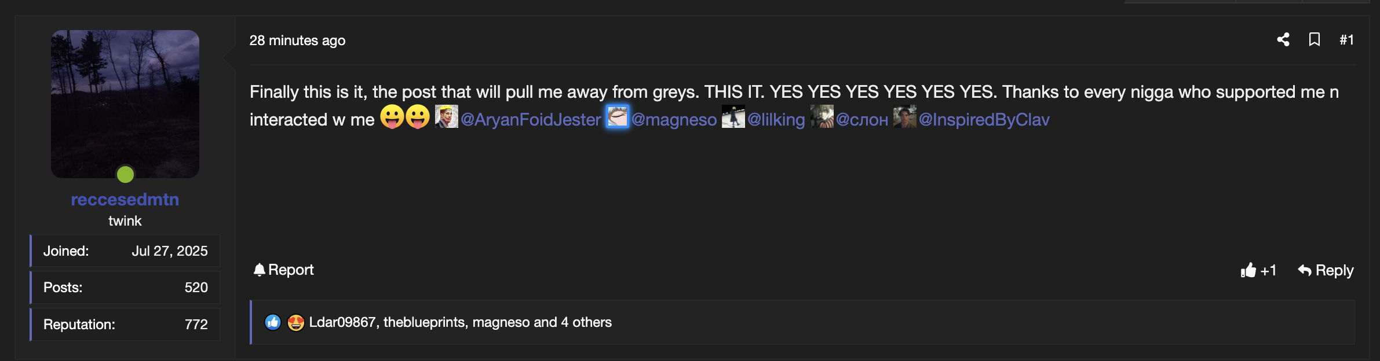Reply to this post

click(1326, 270)
